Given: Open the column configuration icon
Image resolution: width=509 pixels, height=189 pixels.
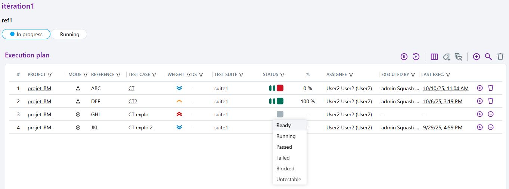Looking at the screenshot, I should [434, 57].
